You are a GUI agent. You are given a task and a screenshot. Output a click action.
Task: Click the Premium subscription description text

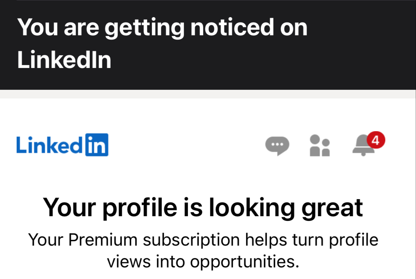[203, 251]
